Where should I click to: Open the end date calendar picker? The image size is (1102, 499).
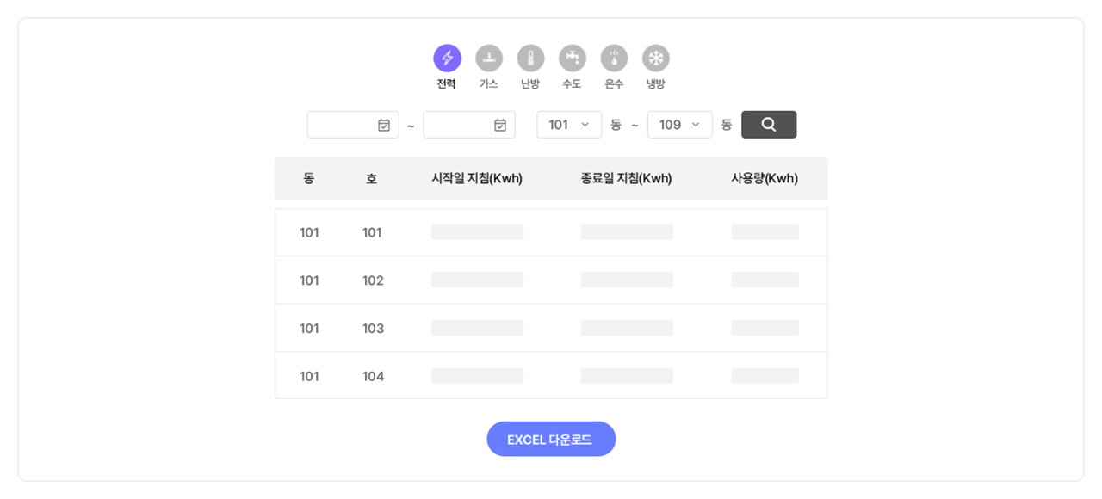(503, 124)
